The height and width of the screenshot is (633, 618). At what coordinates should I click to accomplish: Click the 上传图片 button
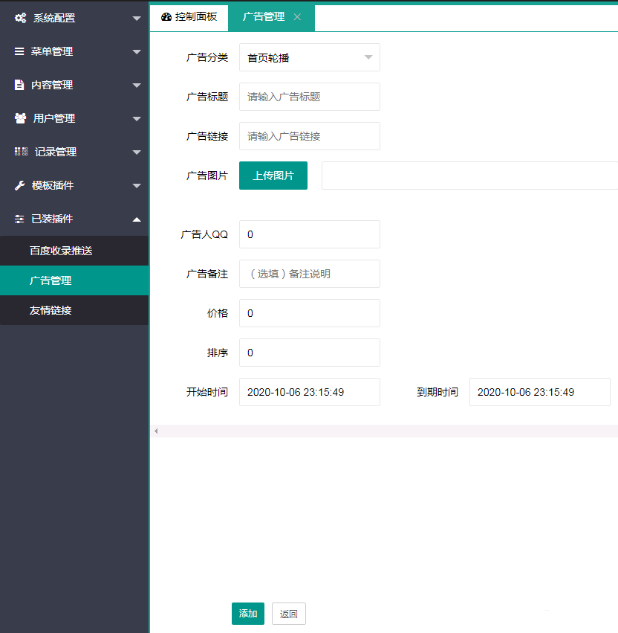pos(273,176)
